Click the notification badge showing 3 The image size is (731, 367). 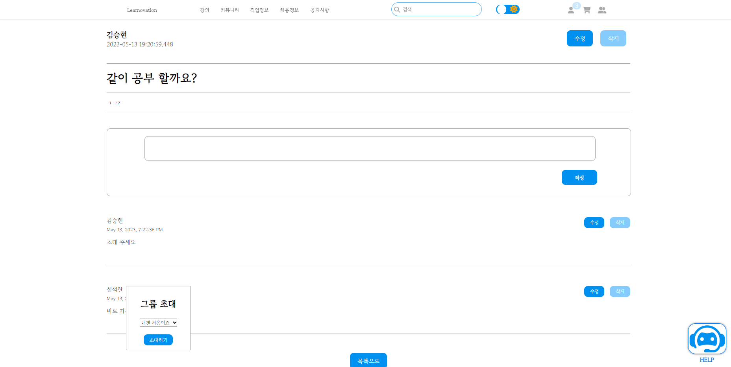pos(576,6)
